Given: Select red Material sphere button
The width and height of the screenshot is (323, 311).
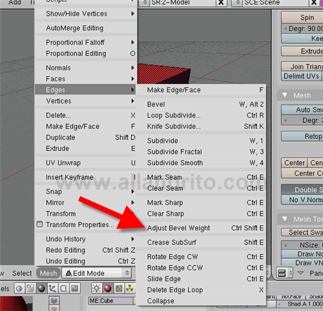Looking at the screenshot, I should 107,288.
